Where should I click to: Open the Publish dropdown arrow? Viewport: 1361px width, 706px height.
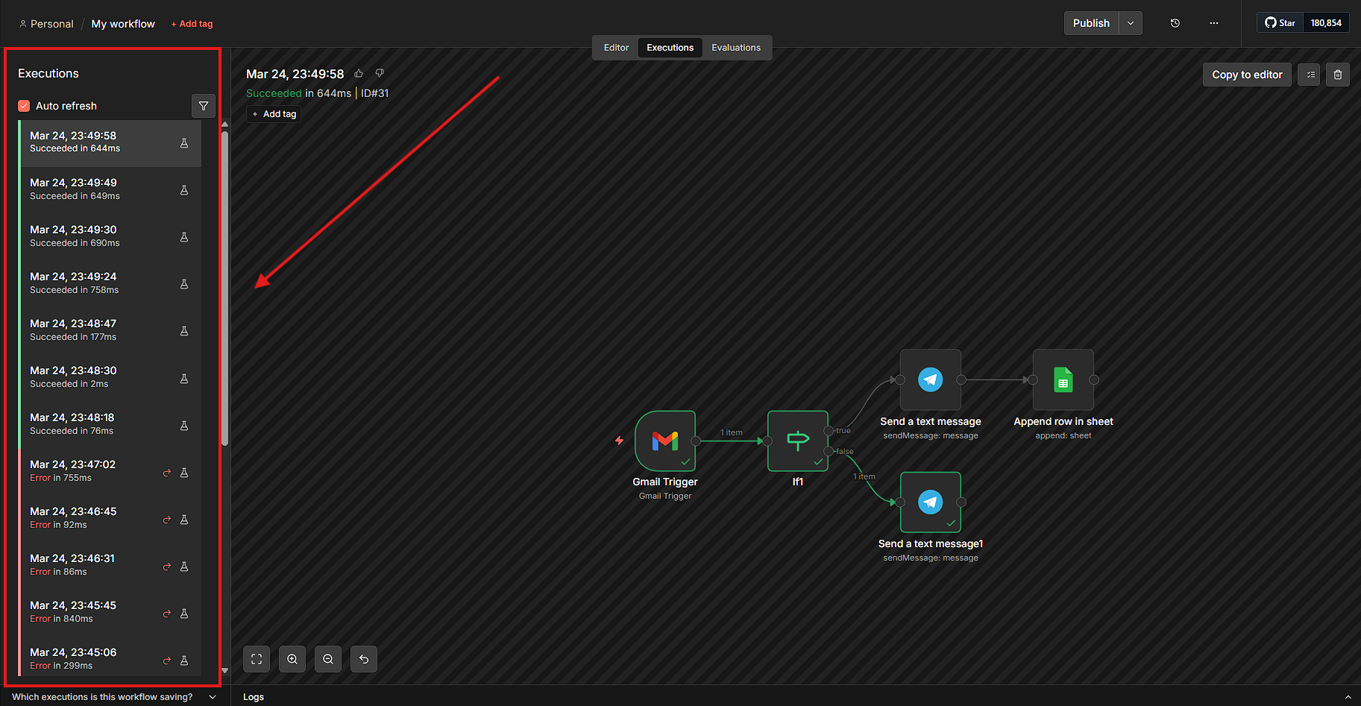(x=1131, y=23)
